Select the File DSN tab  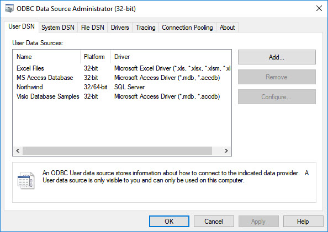coord(92,28)
